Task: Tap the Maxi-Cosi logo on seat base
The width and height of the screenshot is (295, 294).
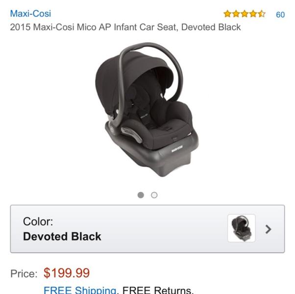Action: click(177, 148)
